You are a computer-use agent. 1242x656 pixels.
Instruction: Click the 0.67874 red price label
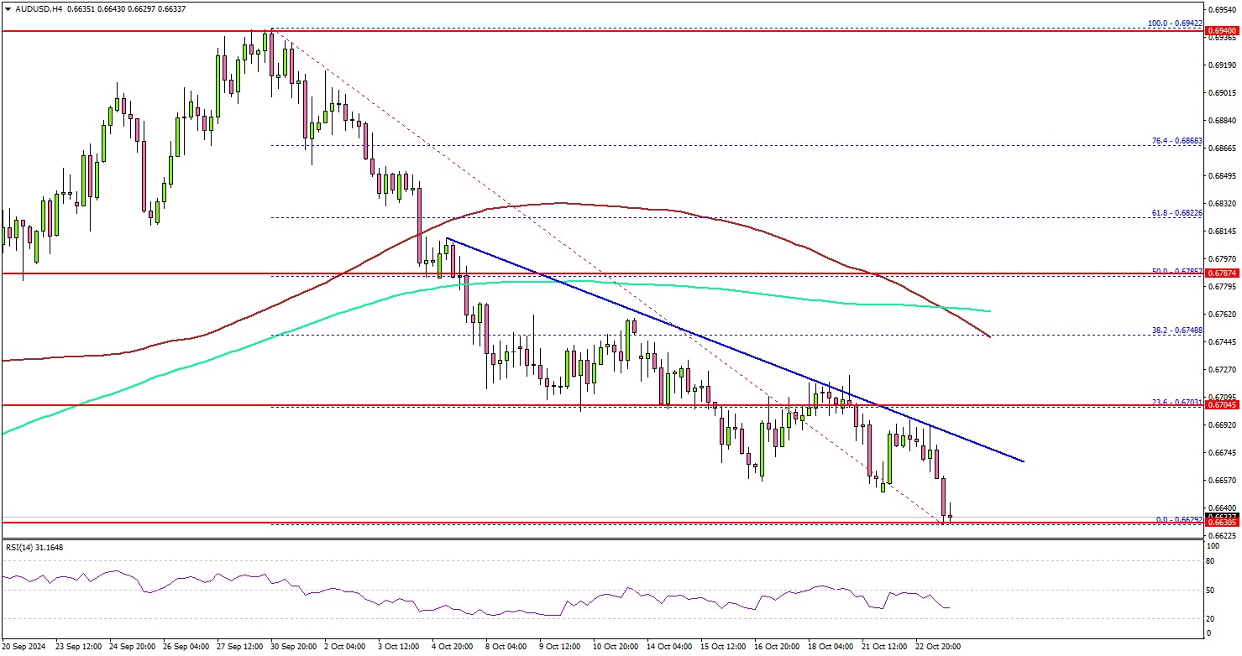1221,273
